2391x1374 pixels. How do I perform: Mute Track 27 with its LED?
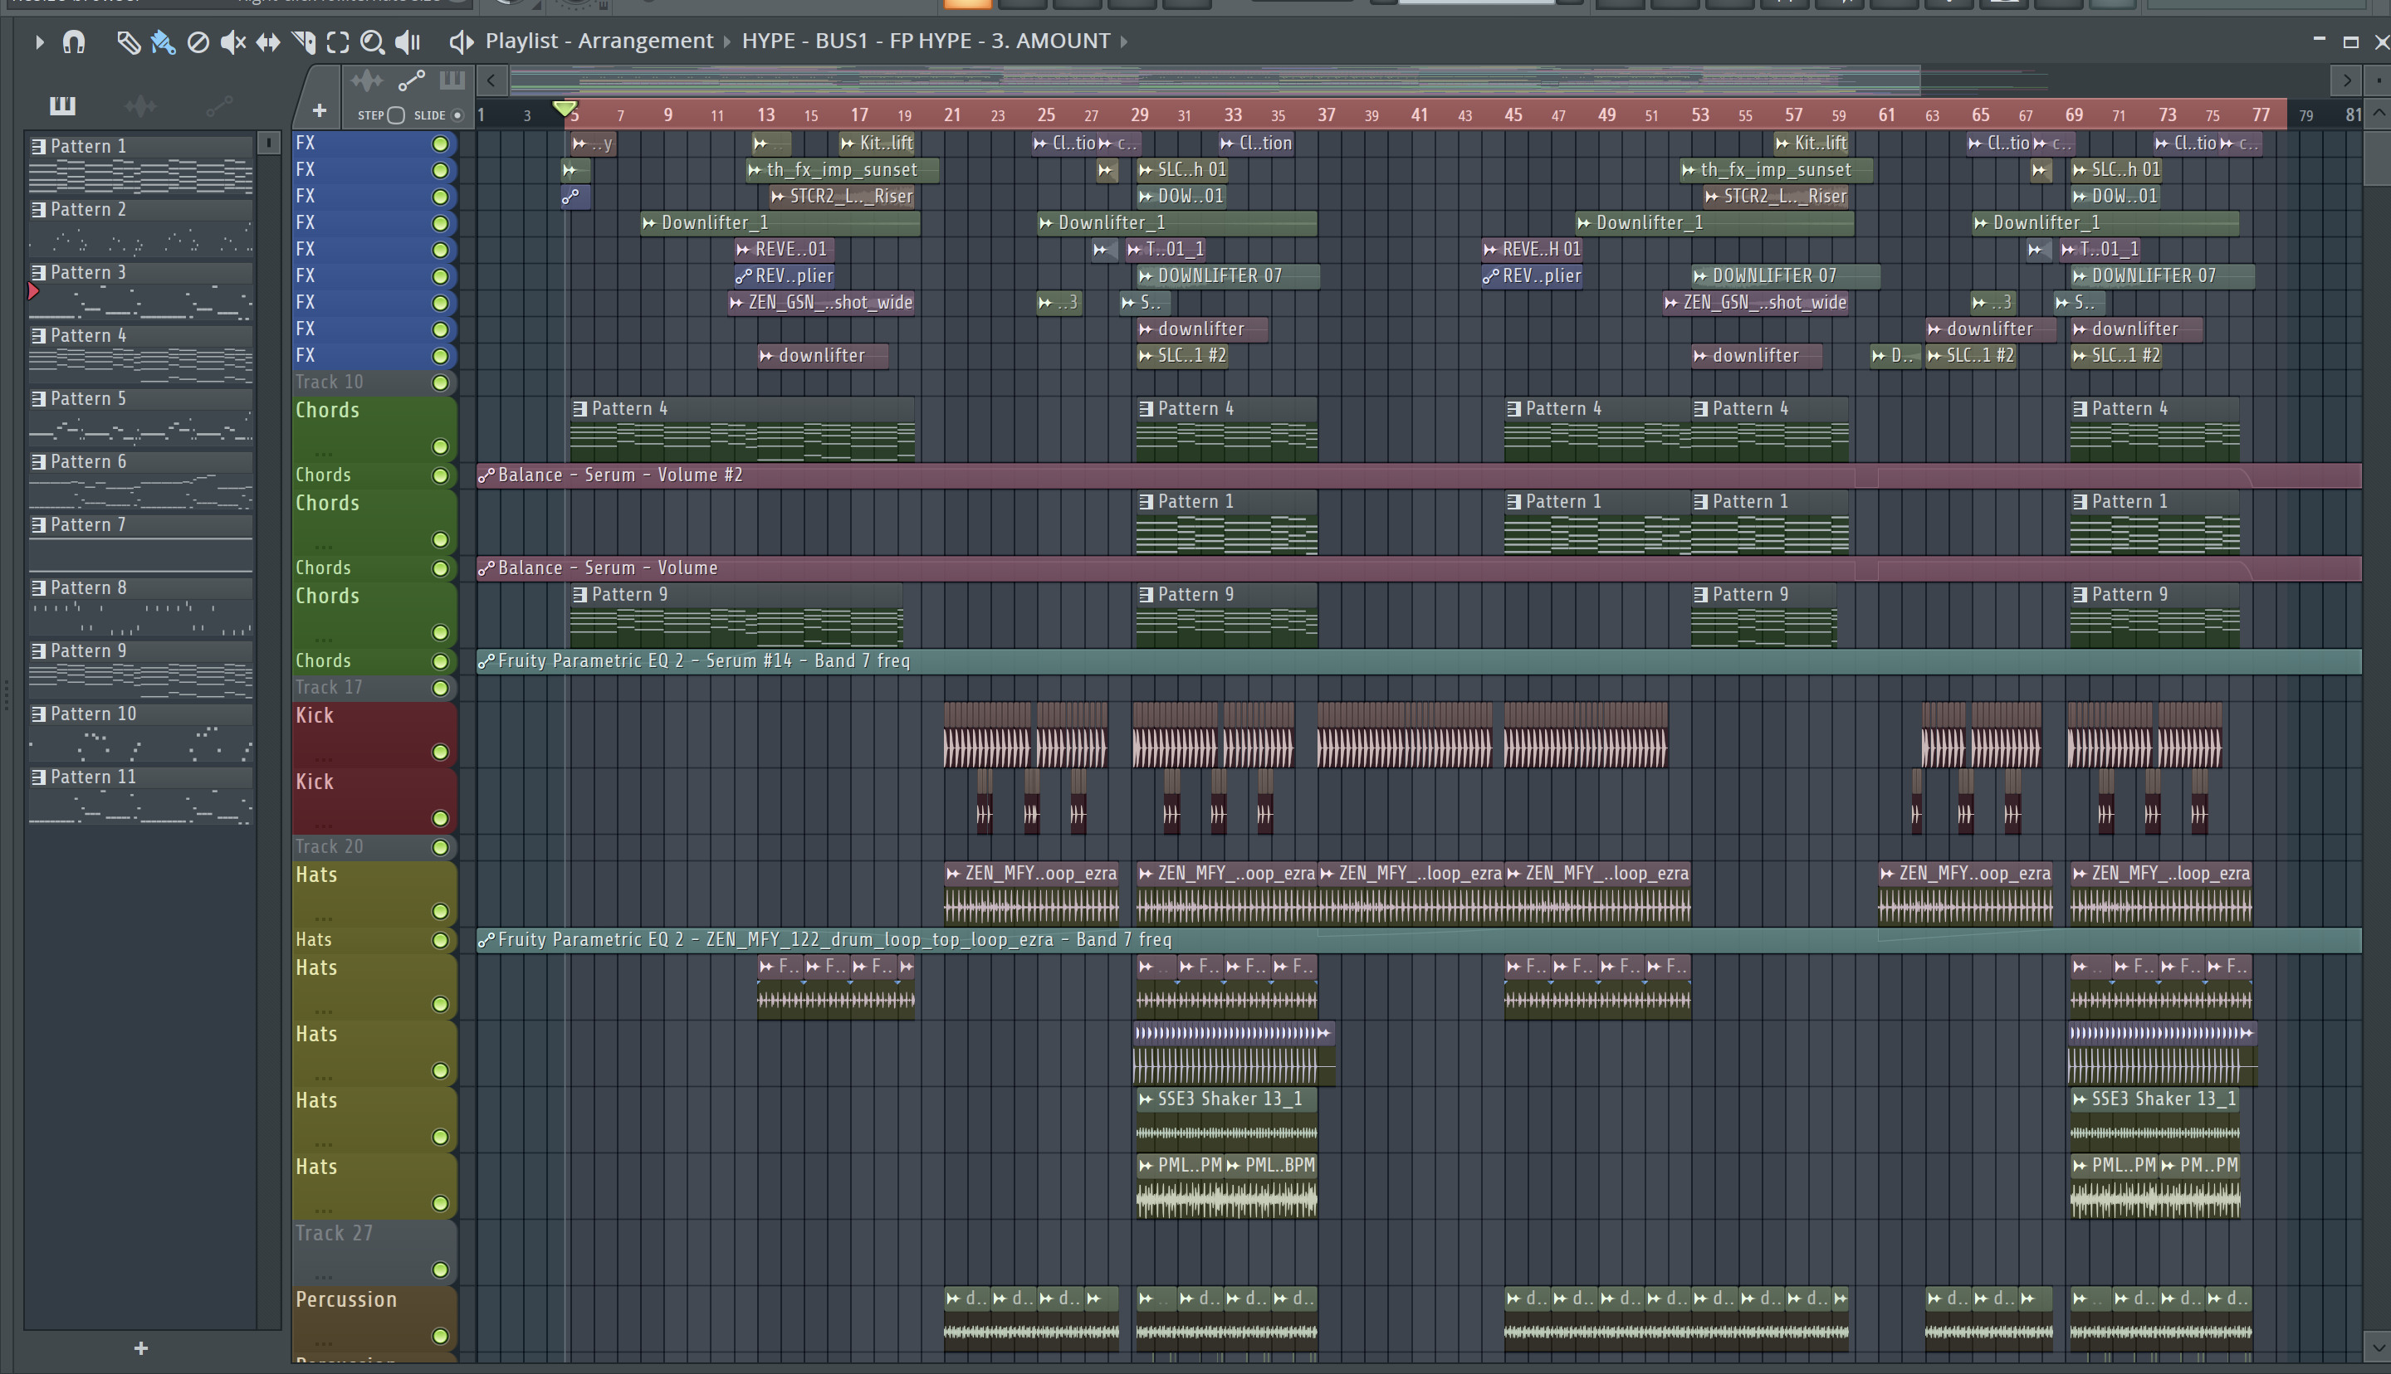click(440, 1270)
